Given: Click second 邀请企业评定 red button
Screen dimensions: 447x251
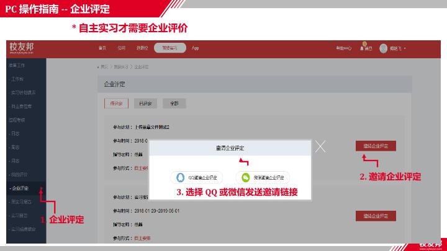Looking at the screenshot, I should [376, 216].
